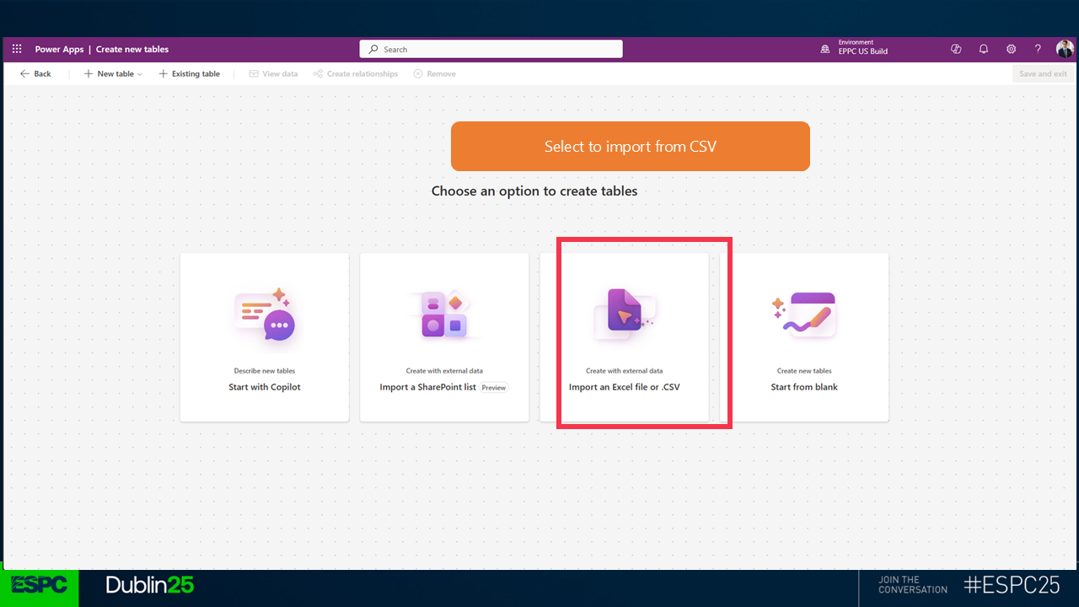Open the notifications bell
Viewport: 1079px width, 607px height.
(984, 49)
